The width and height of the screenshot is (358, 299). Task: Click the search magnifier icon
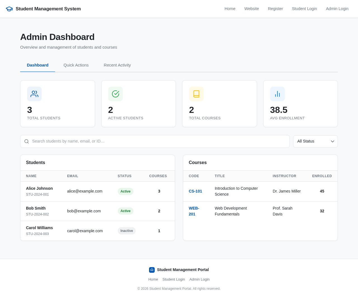click(x=27, y=141)
